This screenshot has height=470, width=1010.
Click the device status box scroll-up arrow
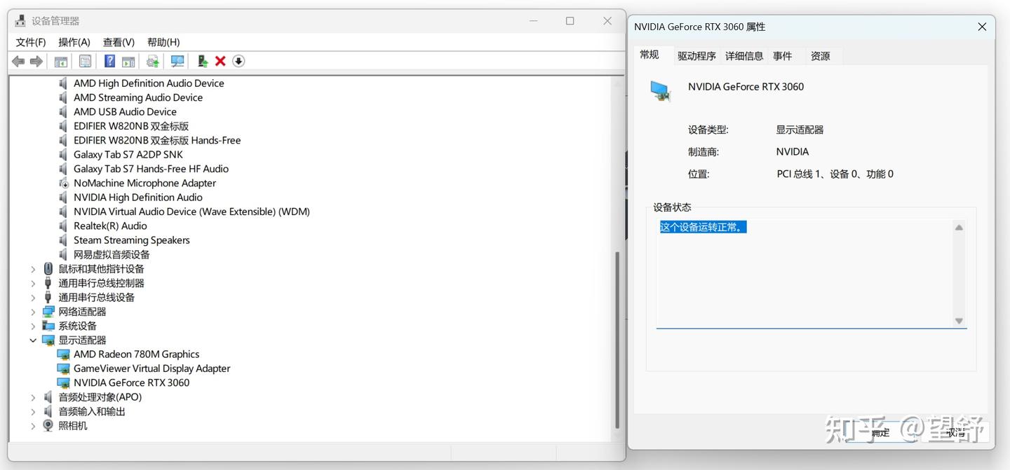(x=959, y=228)
